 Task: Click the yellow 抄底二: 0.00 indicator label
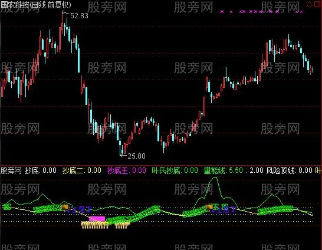tap(82, 170)
